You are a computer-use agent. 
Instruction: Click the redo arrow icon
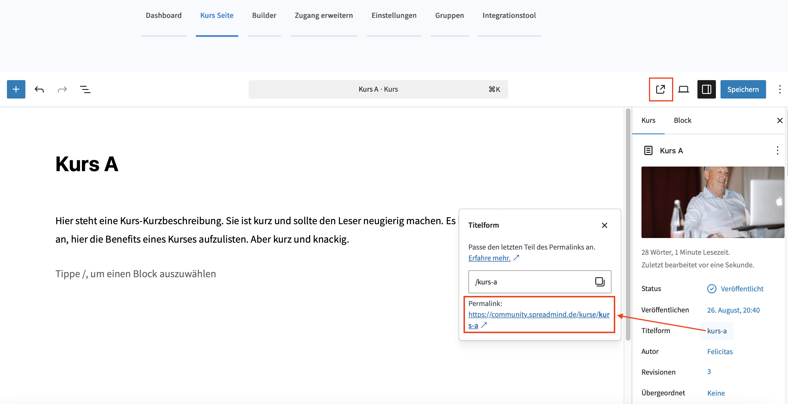click(x=62, y=89)
